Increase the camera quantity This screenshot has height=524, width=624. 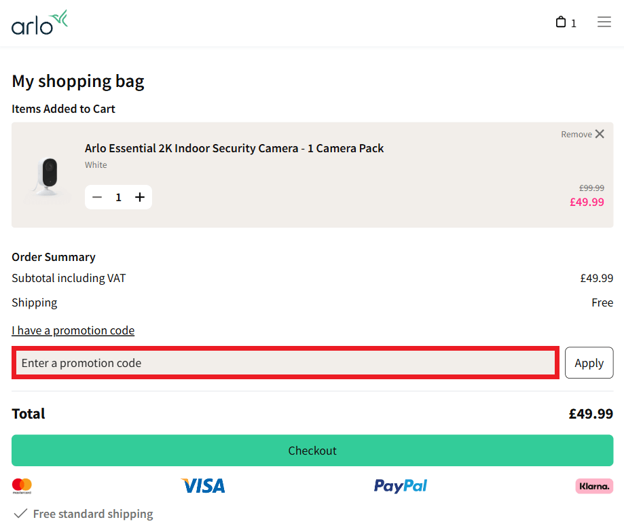(x=140, y=196)
